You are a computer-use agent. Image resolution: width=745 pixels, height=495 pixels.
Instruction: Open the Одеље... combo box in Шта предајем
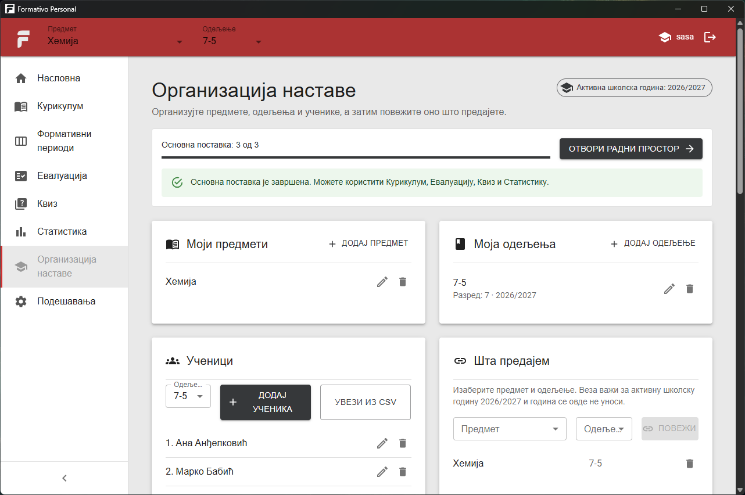(x=604, y=429)
